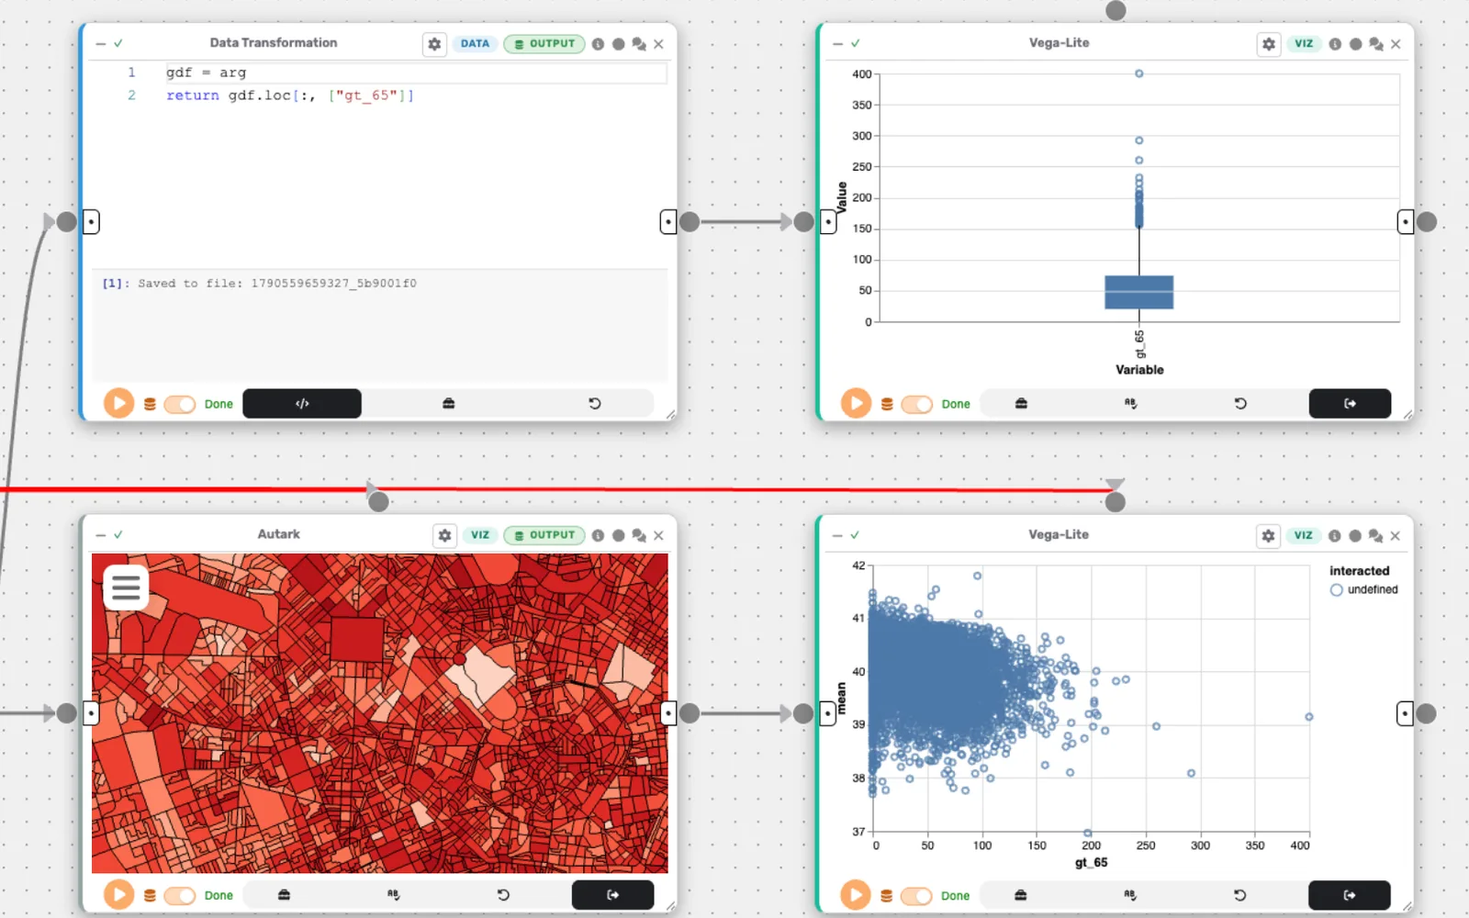Click database icon in bottom Vega-Lite footer

click(886, 896)
